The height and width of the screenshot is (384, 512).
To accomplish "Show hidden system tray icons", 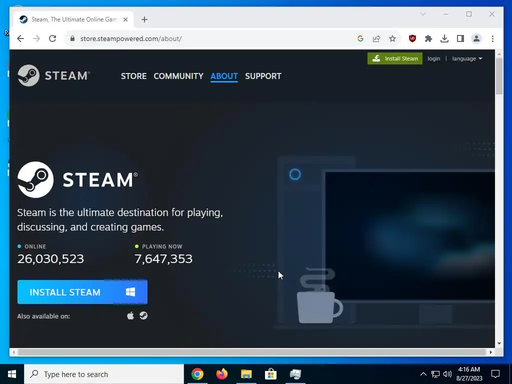I will (423, 374).
